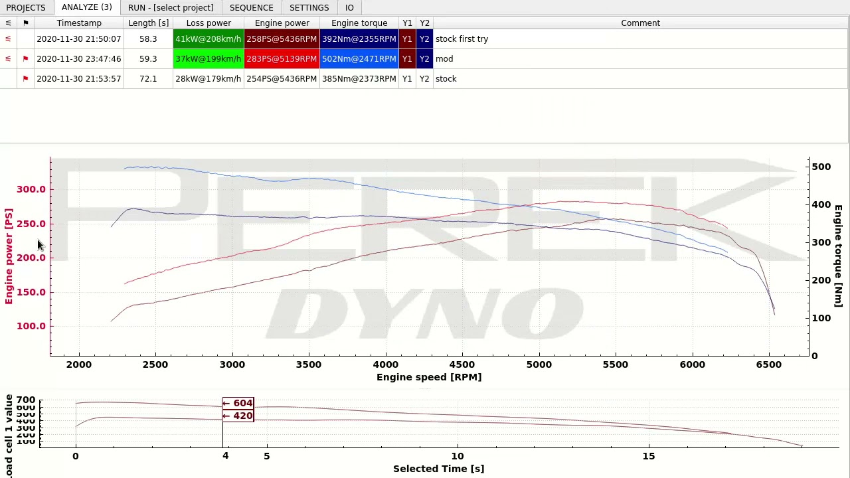Toggle Y2 for the 'stock first try' run

click(424, 39)
